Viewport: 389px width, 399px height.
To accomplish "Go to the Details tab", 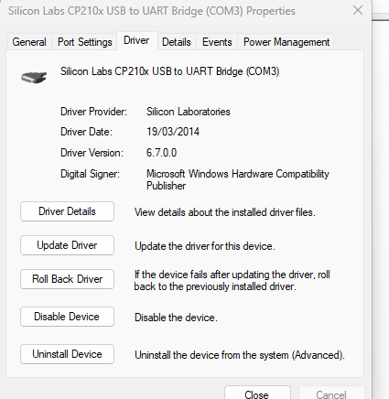I will (177, 42).
